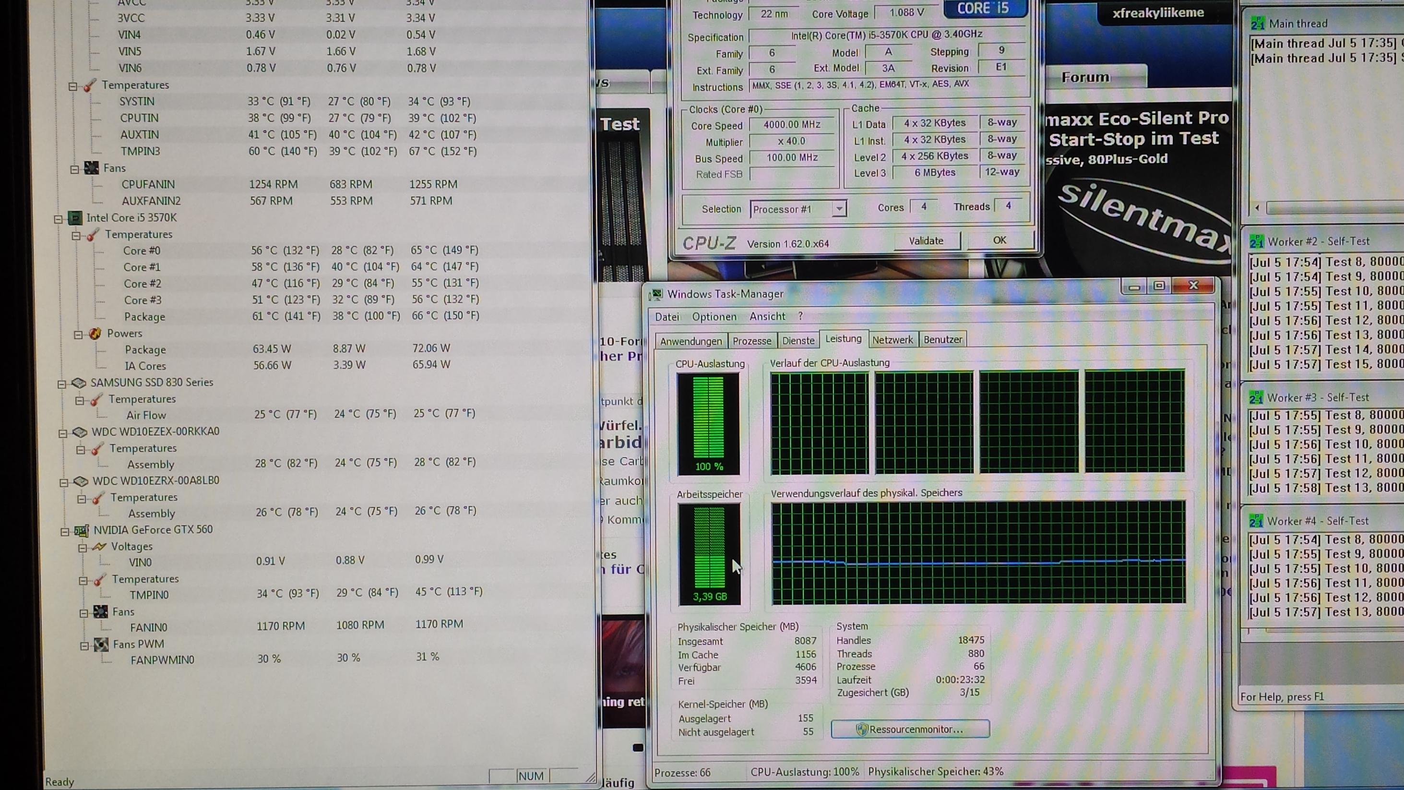Click the Validate button in CPU-Z
Image resolution: width=1404 pixels, height=790 pixels.
[x=926, y=241]
